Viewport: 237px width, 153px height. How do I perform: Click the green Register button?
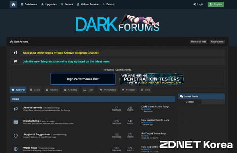coord(216,4)
